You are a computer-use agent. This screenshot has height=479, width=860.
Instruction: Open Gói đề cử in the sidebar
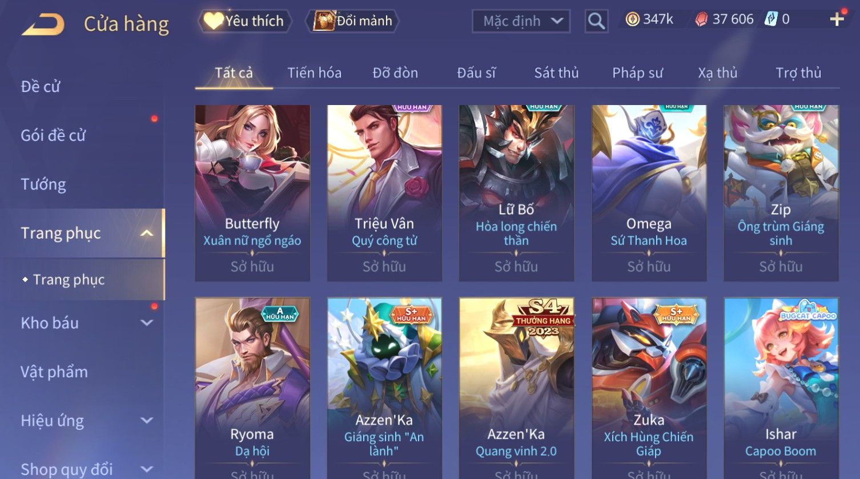tap(53, 135)
